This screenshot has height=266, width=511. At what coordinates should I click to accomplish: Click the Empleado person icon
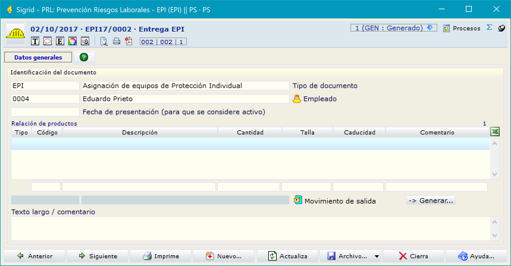pyautogui.click(x=297, y=99)
